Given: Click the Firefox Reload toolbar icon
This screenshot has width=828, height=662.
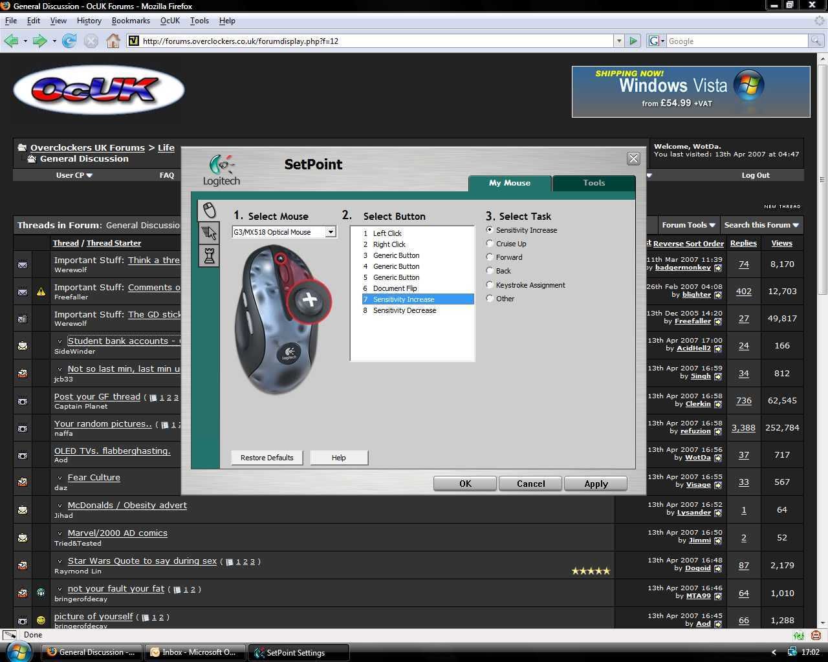Looking at the screenshot, I should (69, 41).
